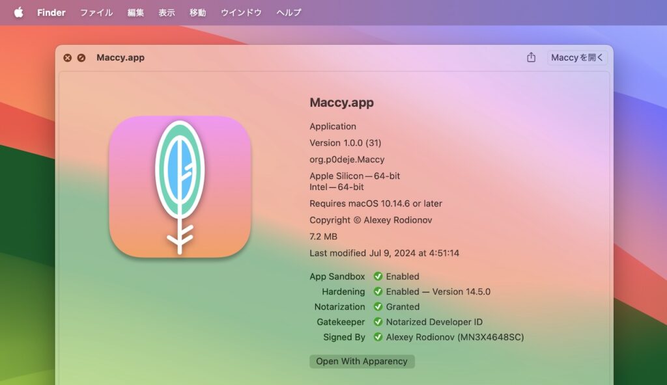This screenshot has width=667, height=385.
Task: Click the circled X icon beside the window title
Action: (x=67, y=57)
